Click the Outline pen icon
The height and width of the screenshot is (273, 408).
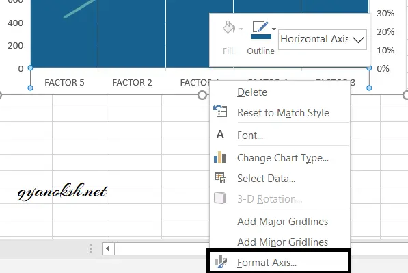(260, 27)
